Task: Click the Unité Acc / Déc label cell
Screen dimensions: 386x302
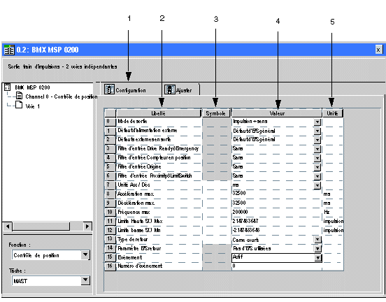Action: pos(159,185)
